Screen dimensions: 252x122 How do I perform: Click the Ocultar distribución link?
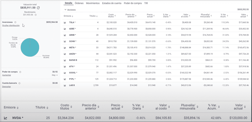pos(11,25)
